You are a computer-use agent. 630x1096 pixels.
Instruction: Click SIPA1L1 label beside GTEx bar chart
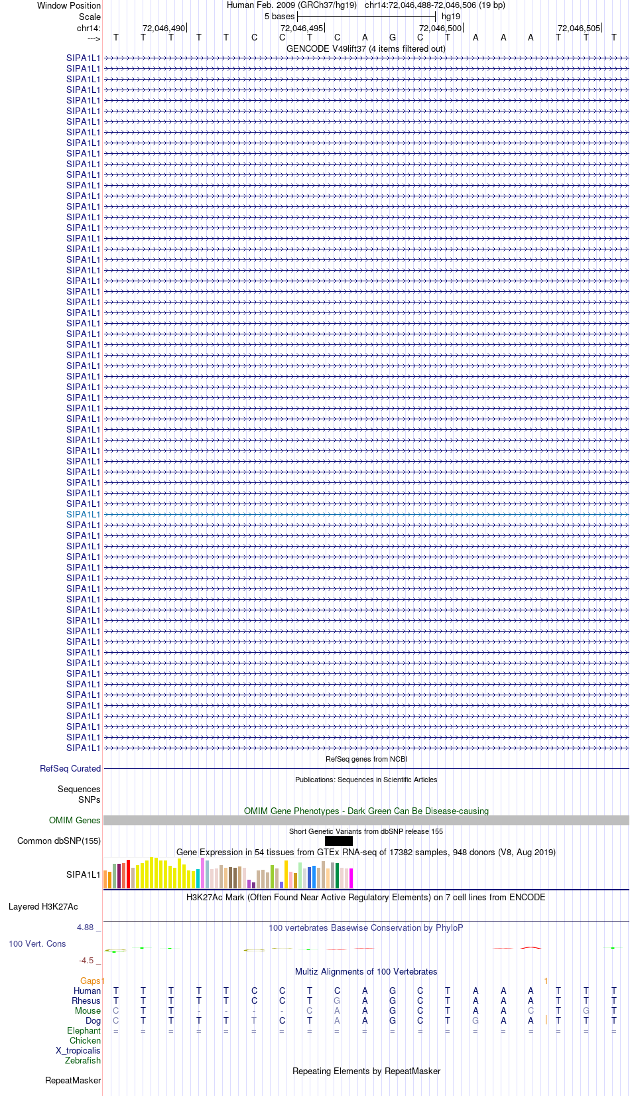coord(84,875)
